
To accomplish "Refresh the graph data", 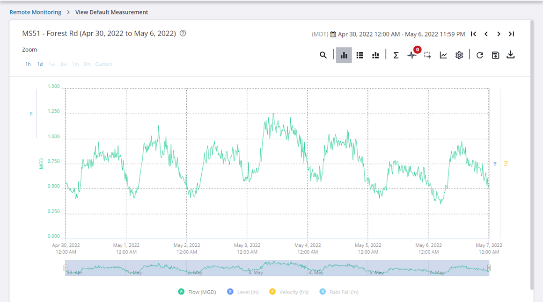I will pos(480,55).
